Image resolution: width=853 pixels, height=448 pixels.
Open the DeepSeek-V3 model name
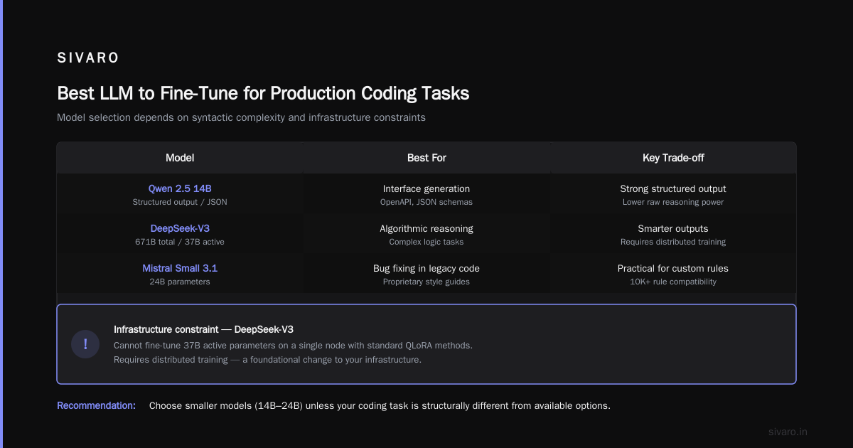[x=180, y=228]
